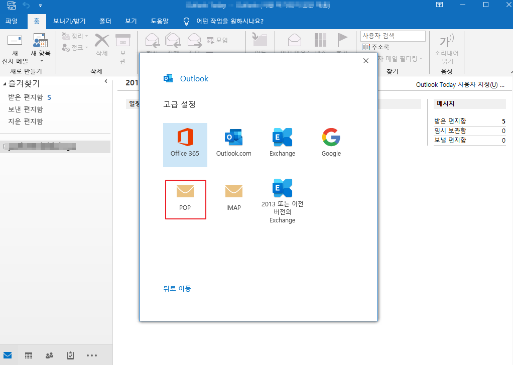Screen dimensions: 513x365
Task: Open 임시 보관함 in messages panel
Action: coord(450,131)
